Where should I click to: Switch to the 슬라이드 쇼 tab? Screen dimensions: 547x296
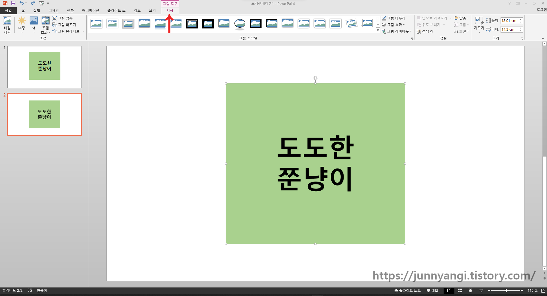[x=117, y=11]
